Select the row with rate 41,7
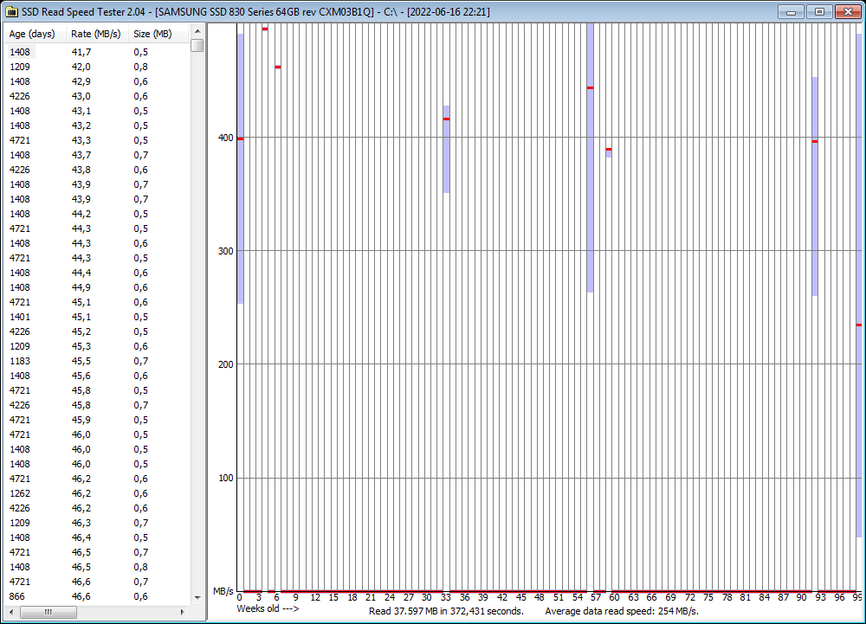The image size is (866, 624). (97, 52)
